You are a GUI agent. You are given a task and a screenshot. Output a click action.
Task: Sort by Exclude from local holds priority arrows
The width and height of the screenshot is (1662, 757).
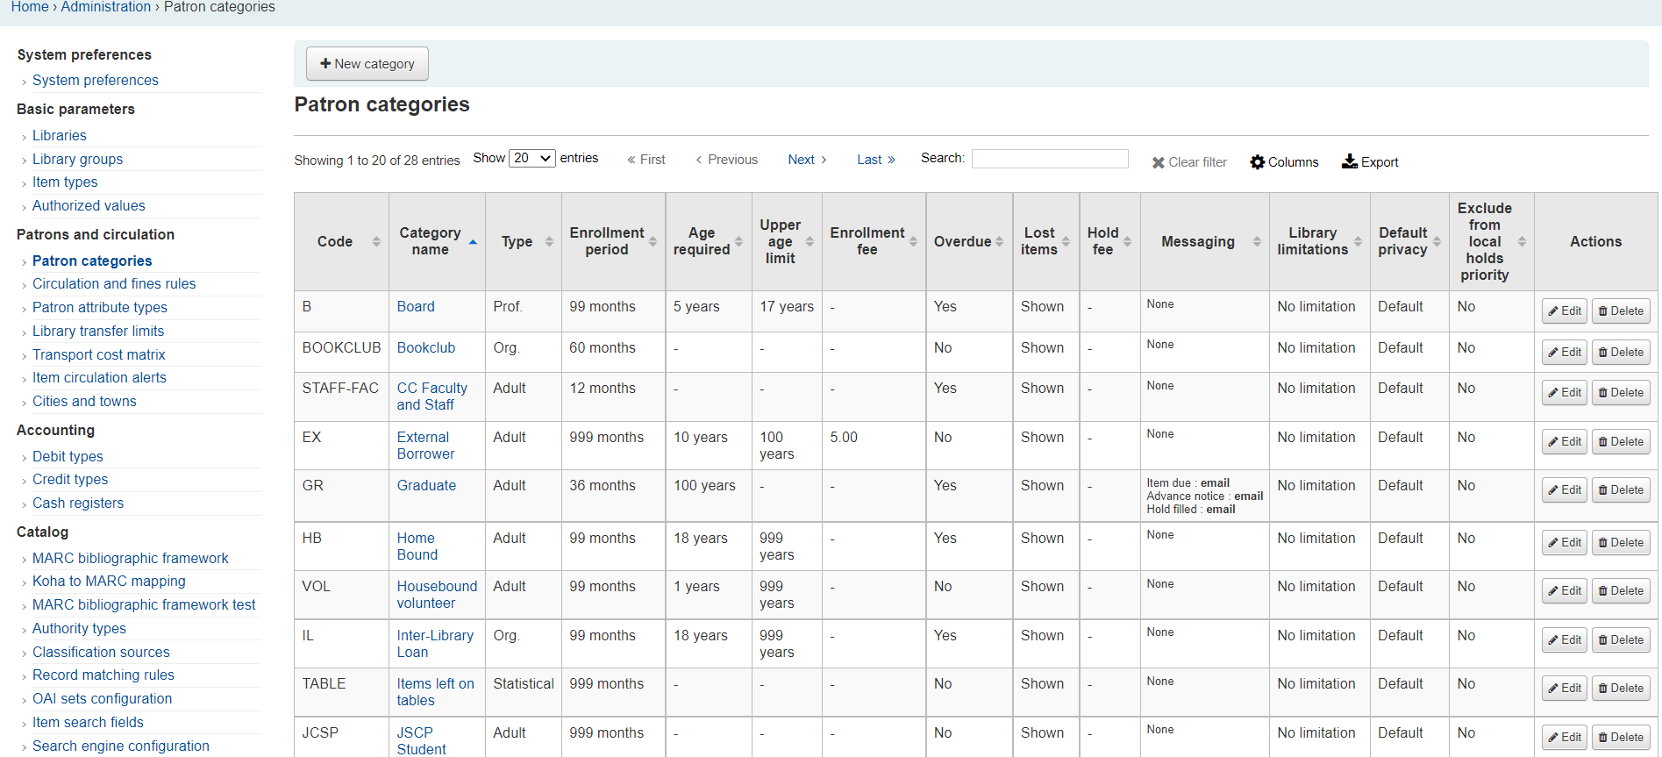point(1522,241)
